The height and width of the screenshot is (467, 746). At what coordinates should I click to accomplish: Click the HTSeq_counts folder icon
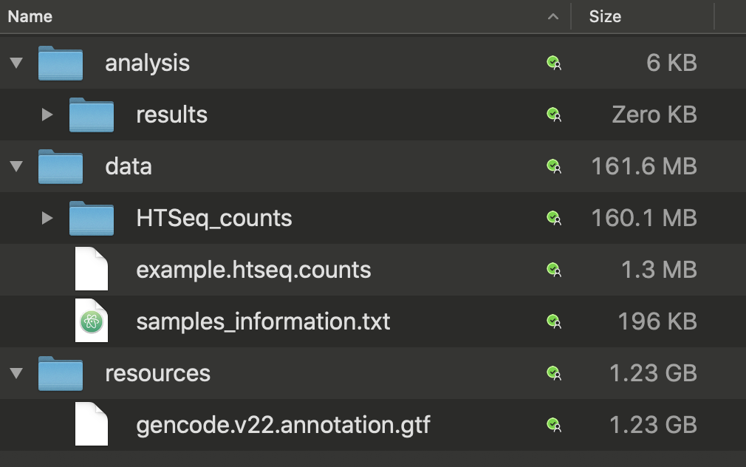pyautogui.click(x=92, y=218)
